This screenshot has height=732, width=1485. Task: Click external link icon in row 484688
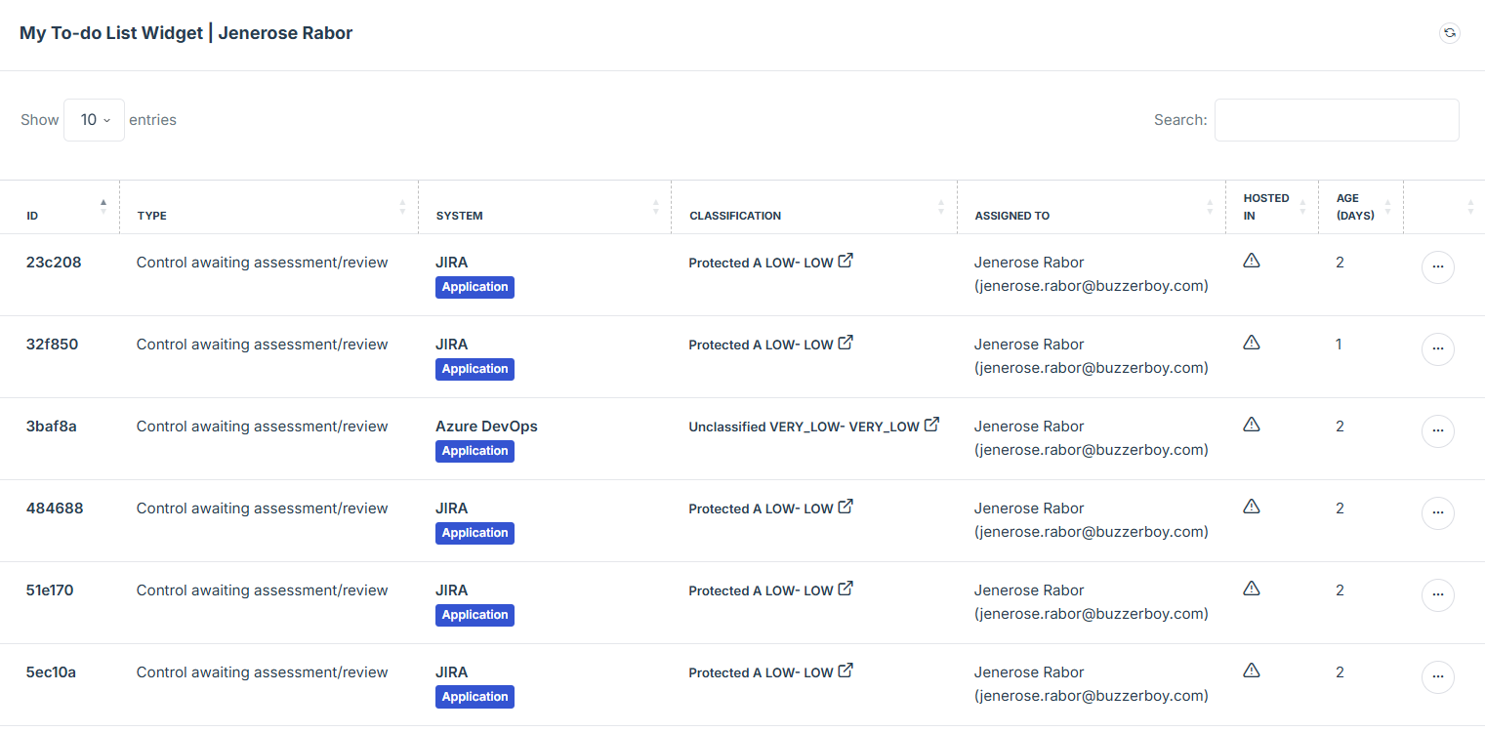click(x=846, y=507)
